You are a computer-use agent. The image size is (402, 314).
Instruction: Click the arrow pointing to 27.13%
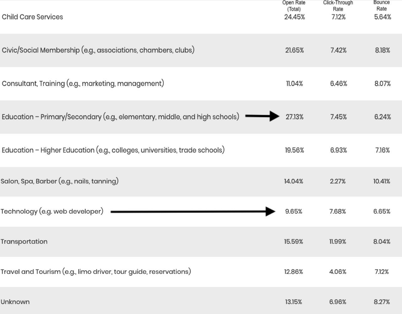(262, 116)
